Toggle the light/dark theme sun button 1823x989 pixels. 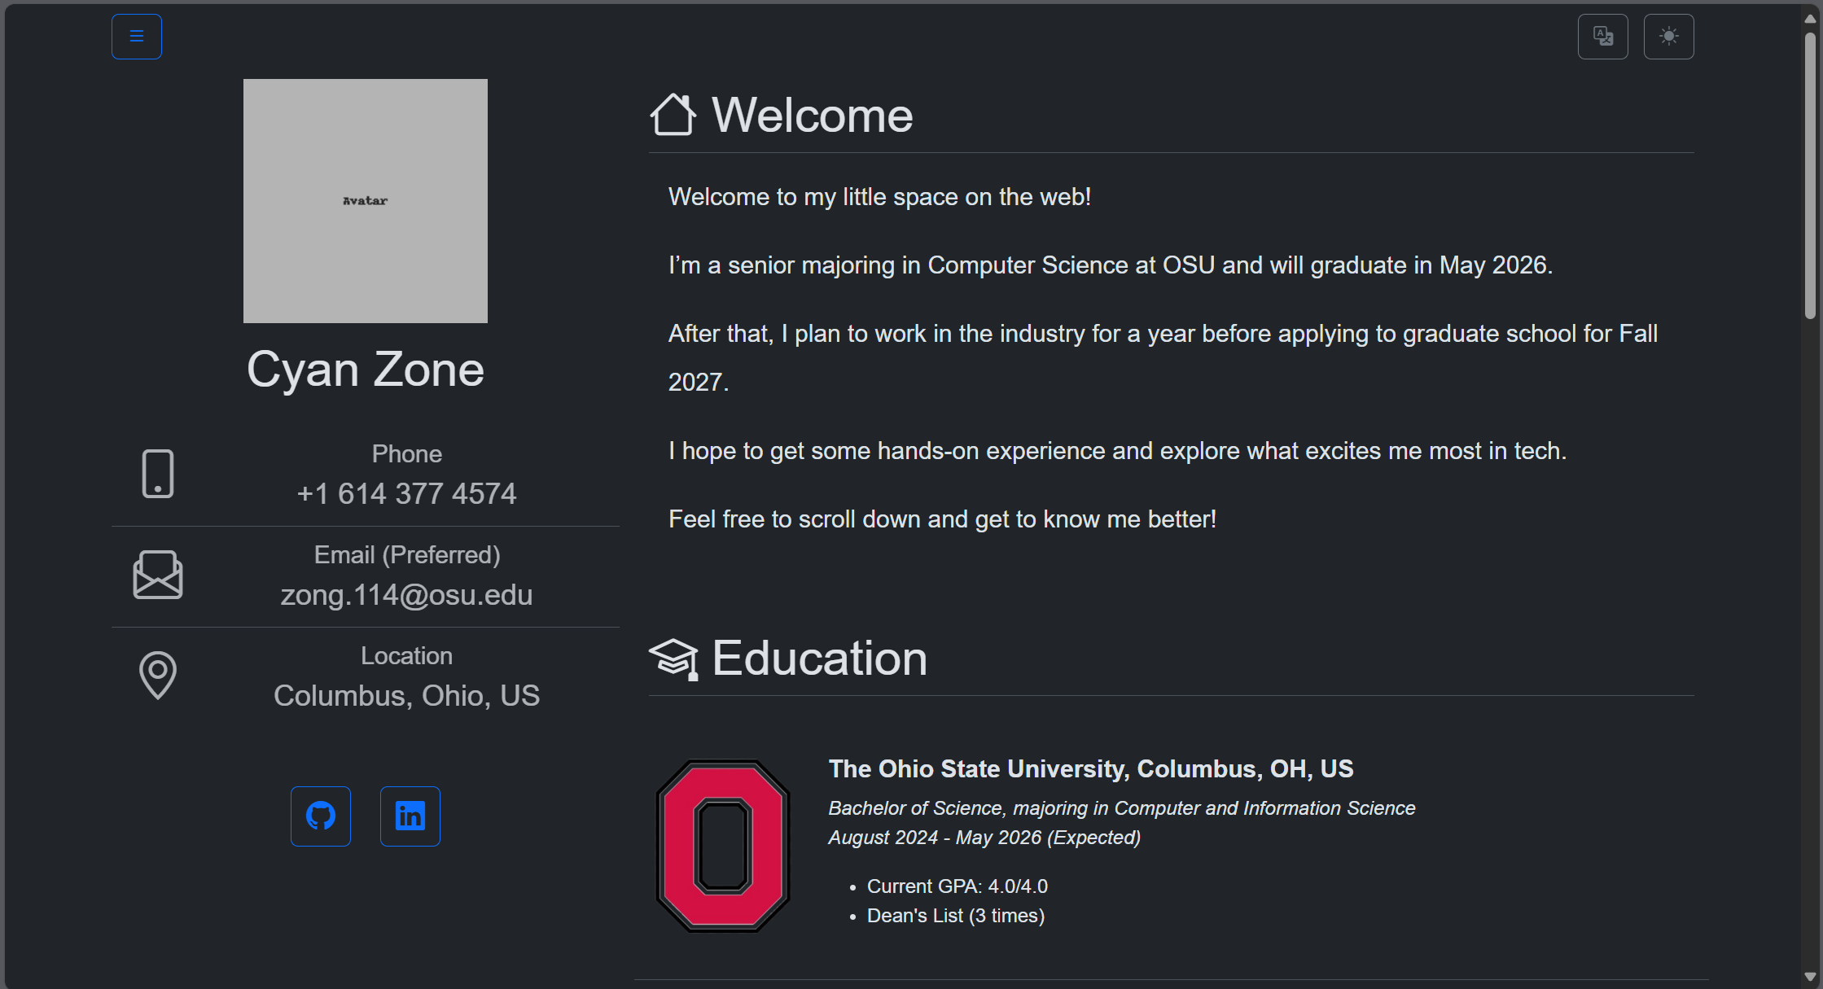(x=1668, y=37)
